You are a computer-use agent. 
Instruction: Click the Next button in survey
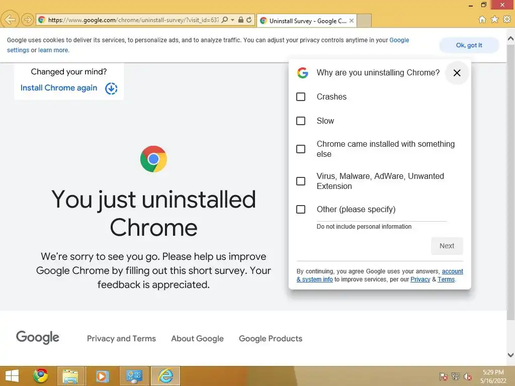click(447, 246)
